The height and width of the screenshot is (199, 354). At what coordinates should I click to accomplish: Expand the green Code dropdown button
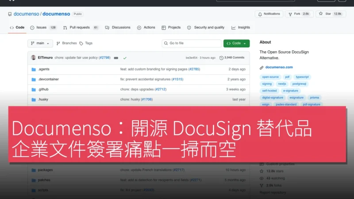point(236,43)
